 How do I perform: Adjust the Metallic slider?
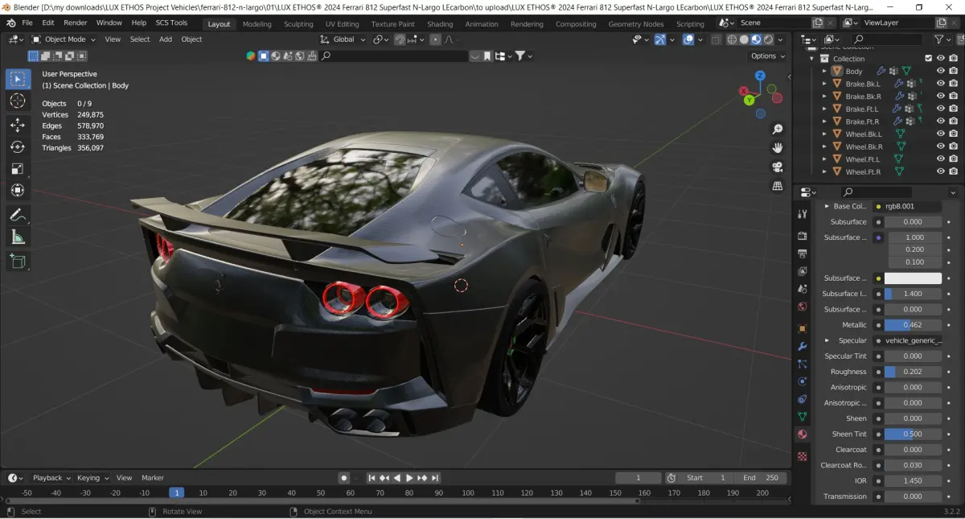913,325
